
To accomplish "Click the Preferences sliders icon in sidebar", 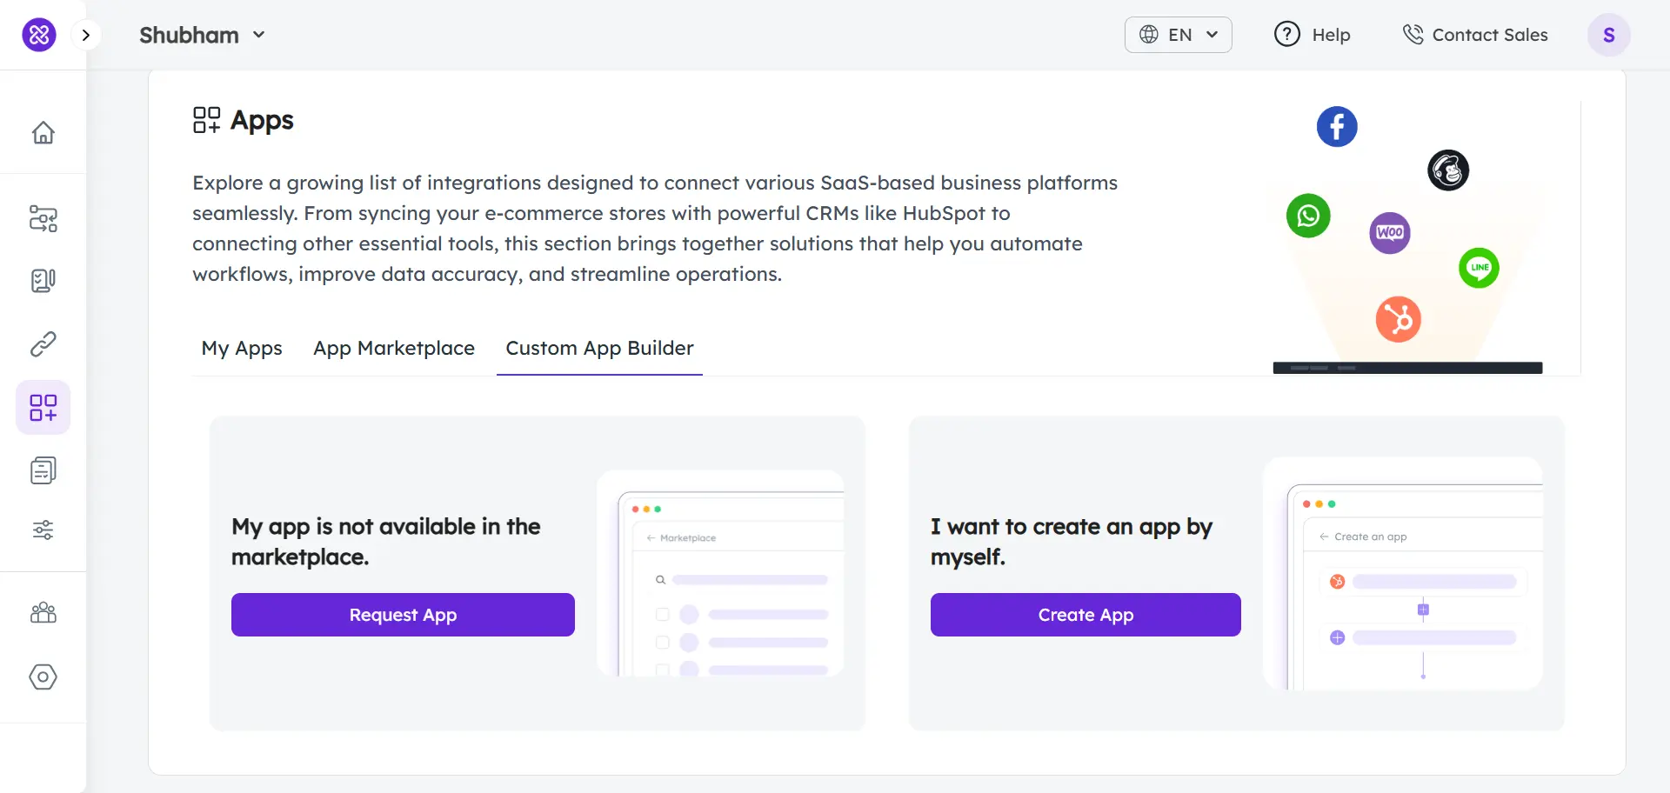I will 43,530.
